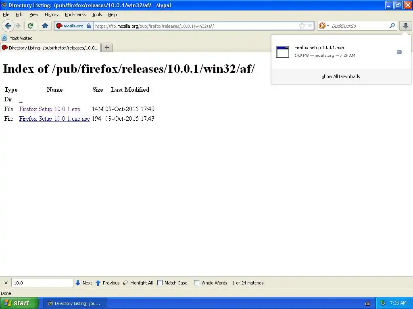413x309 pixels.
Task: Find Previous match with the up arrow
Action: pos(107,283)
